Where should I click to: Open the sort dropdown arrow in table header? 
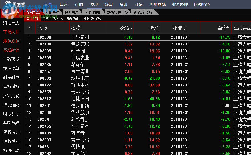click(29, 27)
